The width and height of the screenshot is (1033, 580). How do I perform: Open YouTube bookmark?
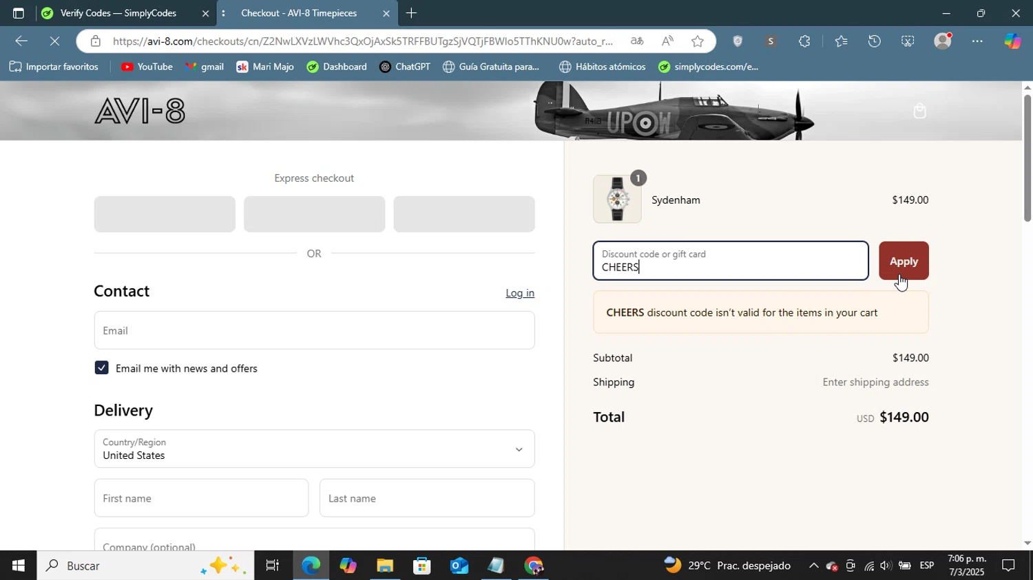[x=147, y=67]
